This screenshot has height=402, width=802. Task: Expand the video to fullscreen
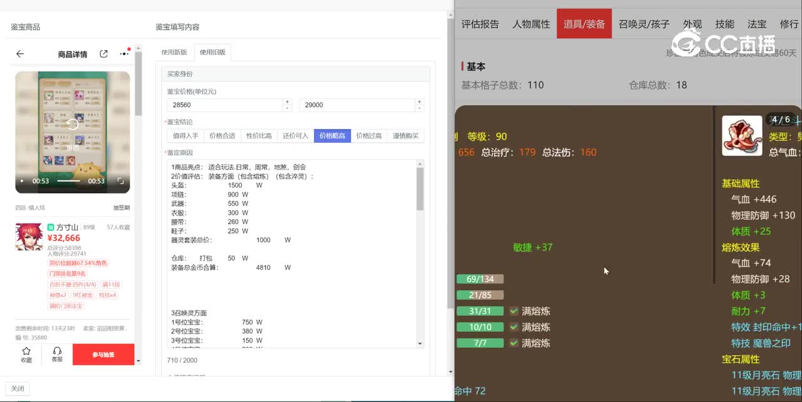(x=121, y=181)
